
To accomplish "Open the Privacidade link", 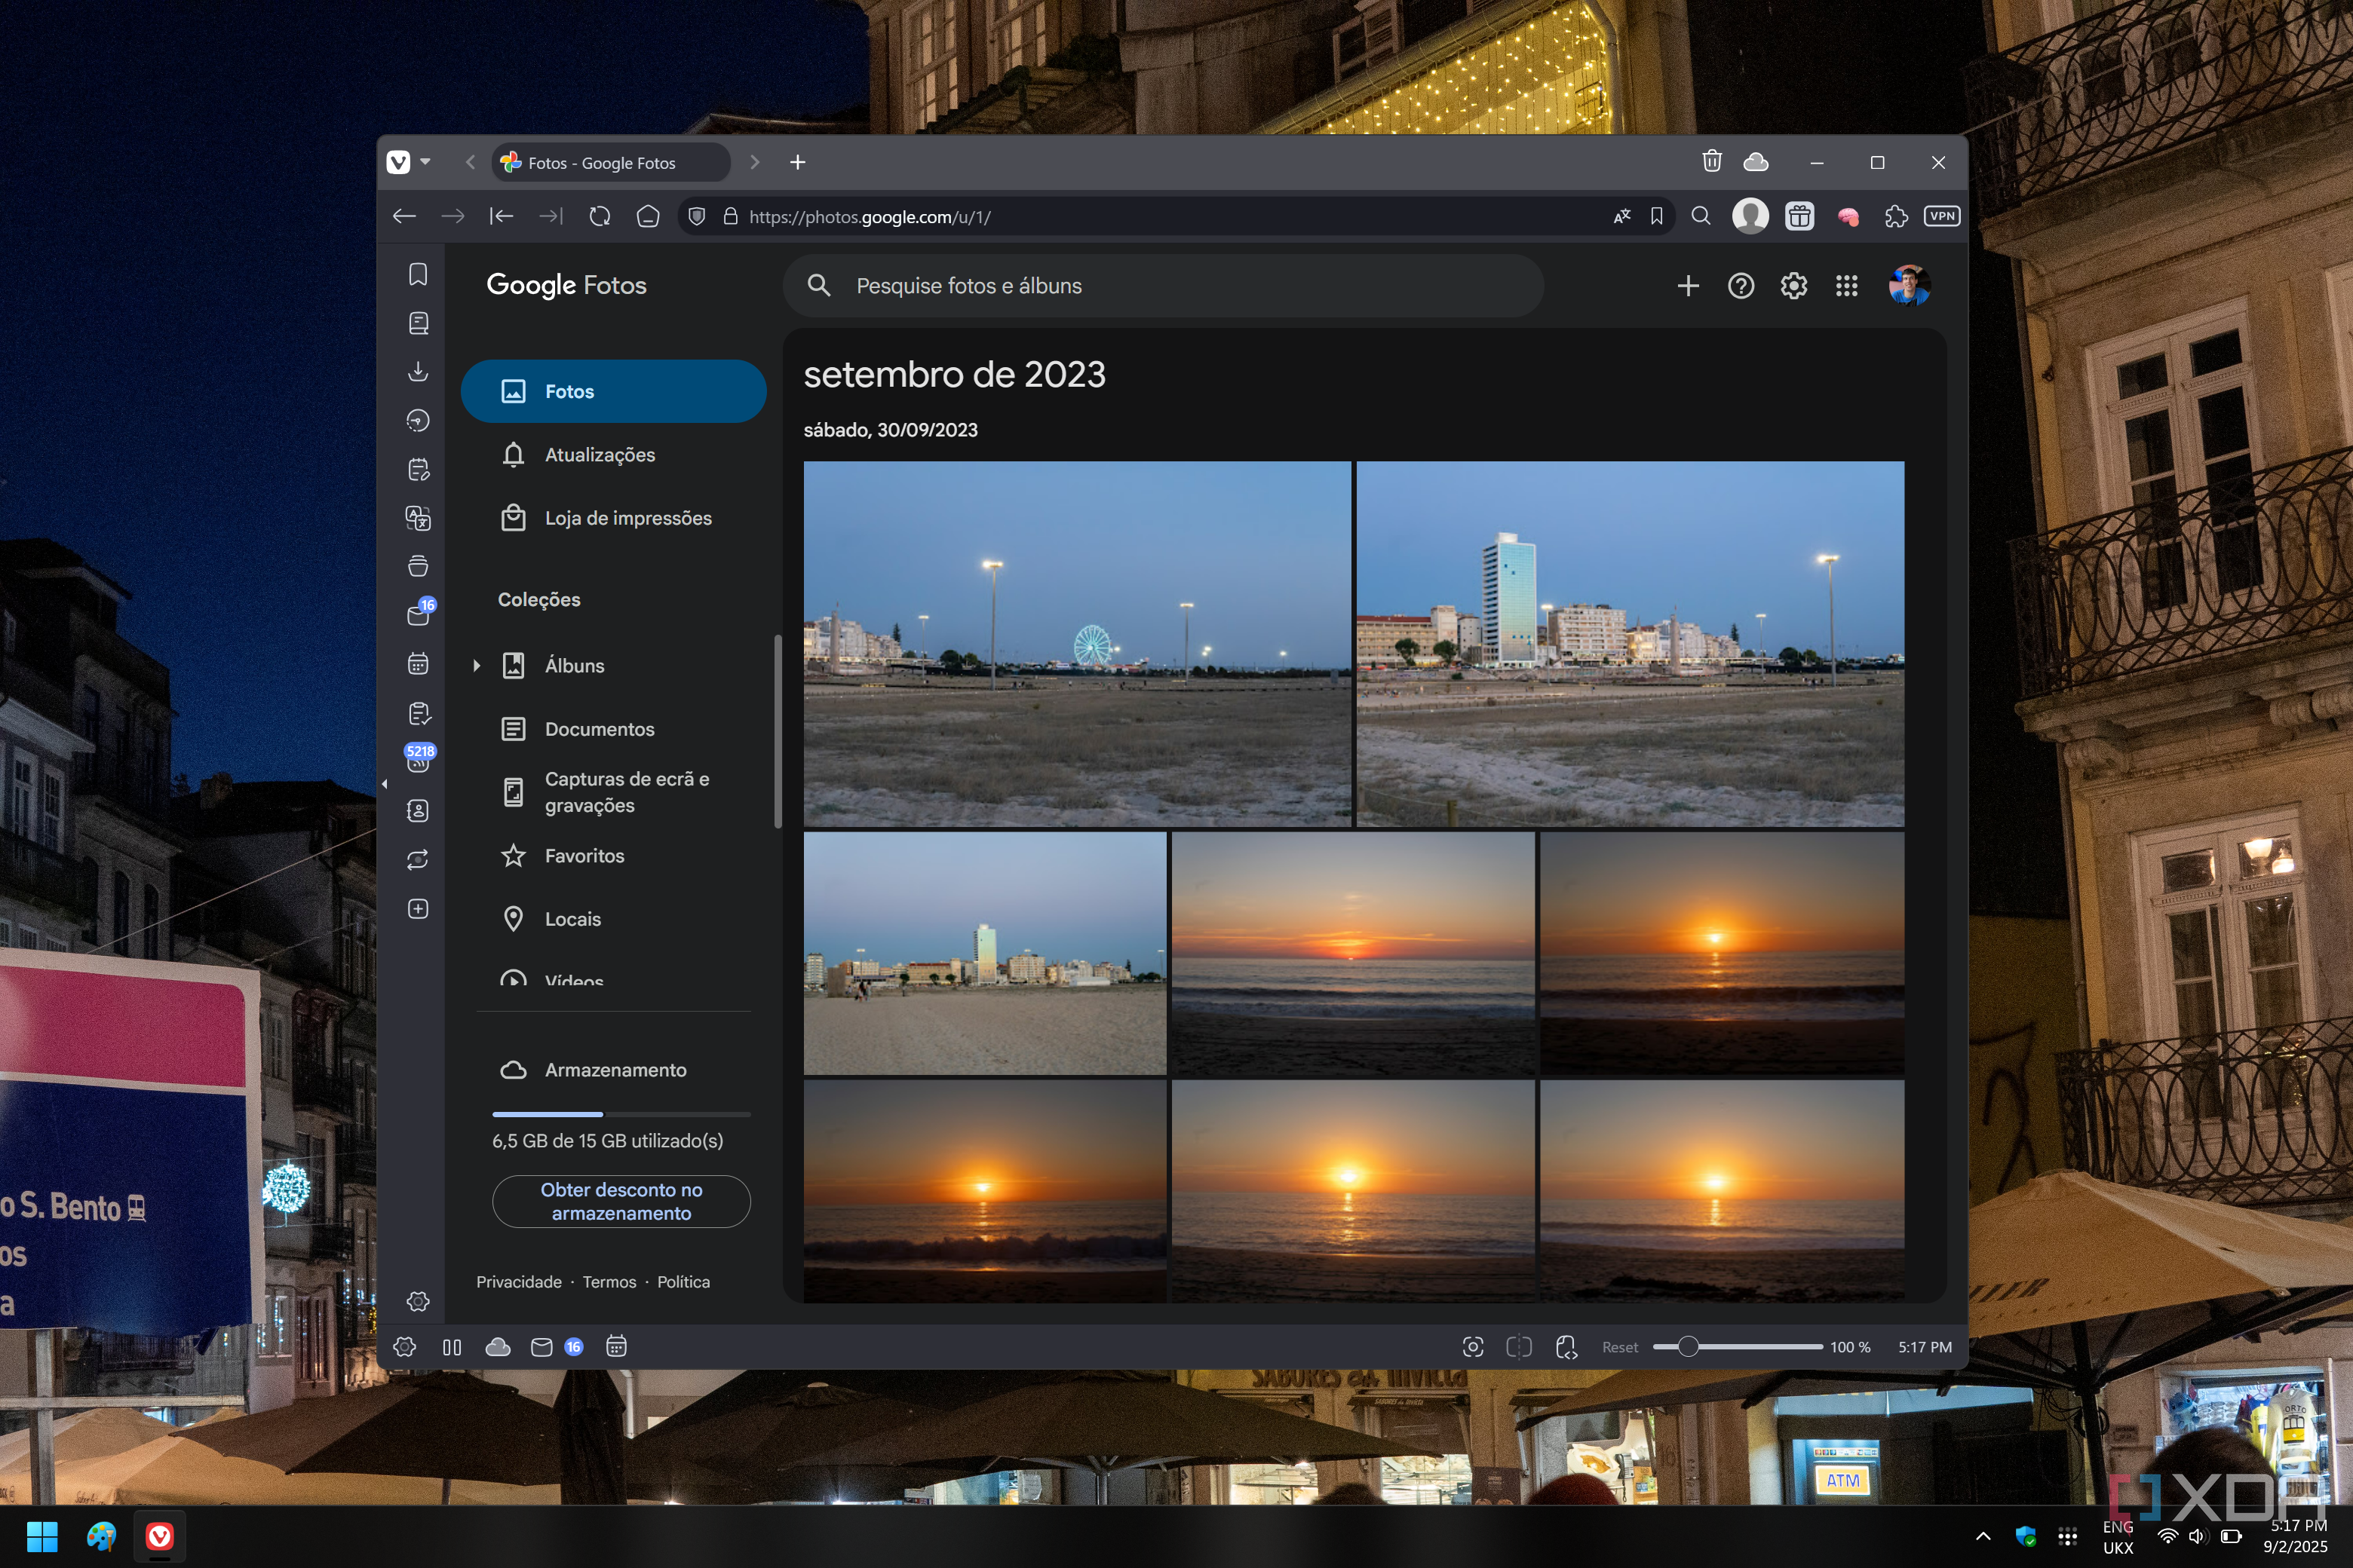I will (518, 1282).
